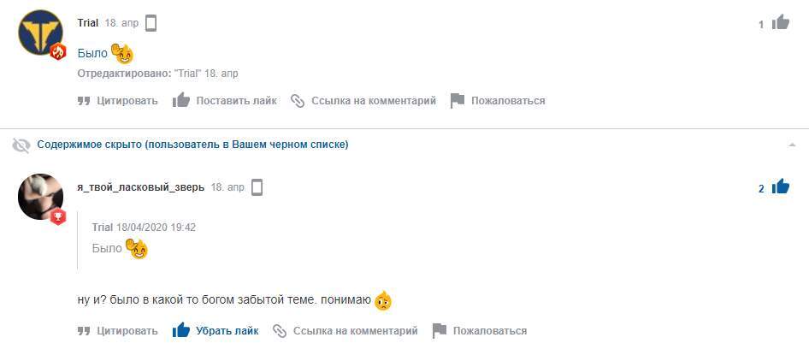
Task: Open the я_твой_ласковый_зверь profile link
Action: point(140,186)
